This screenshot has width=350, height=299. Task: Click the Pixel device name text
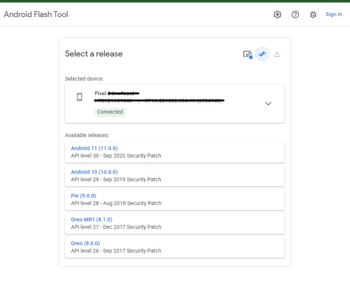(x=117, y=93)
